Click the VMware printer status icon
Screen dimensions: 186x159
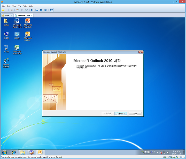tap(174, 157)
